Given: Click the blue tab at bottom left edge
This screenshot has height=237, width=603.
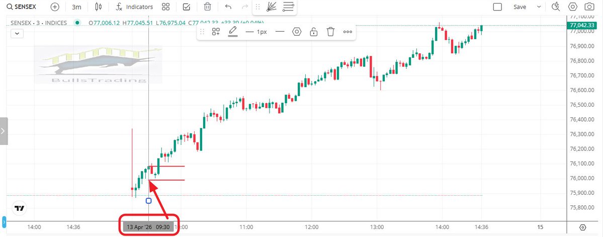Looking at the screenshot, I should [x=5, y=222].
